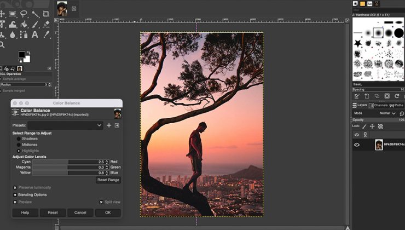Pick the Paintbrush tool
The image size is (405, 230).
36,24
